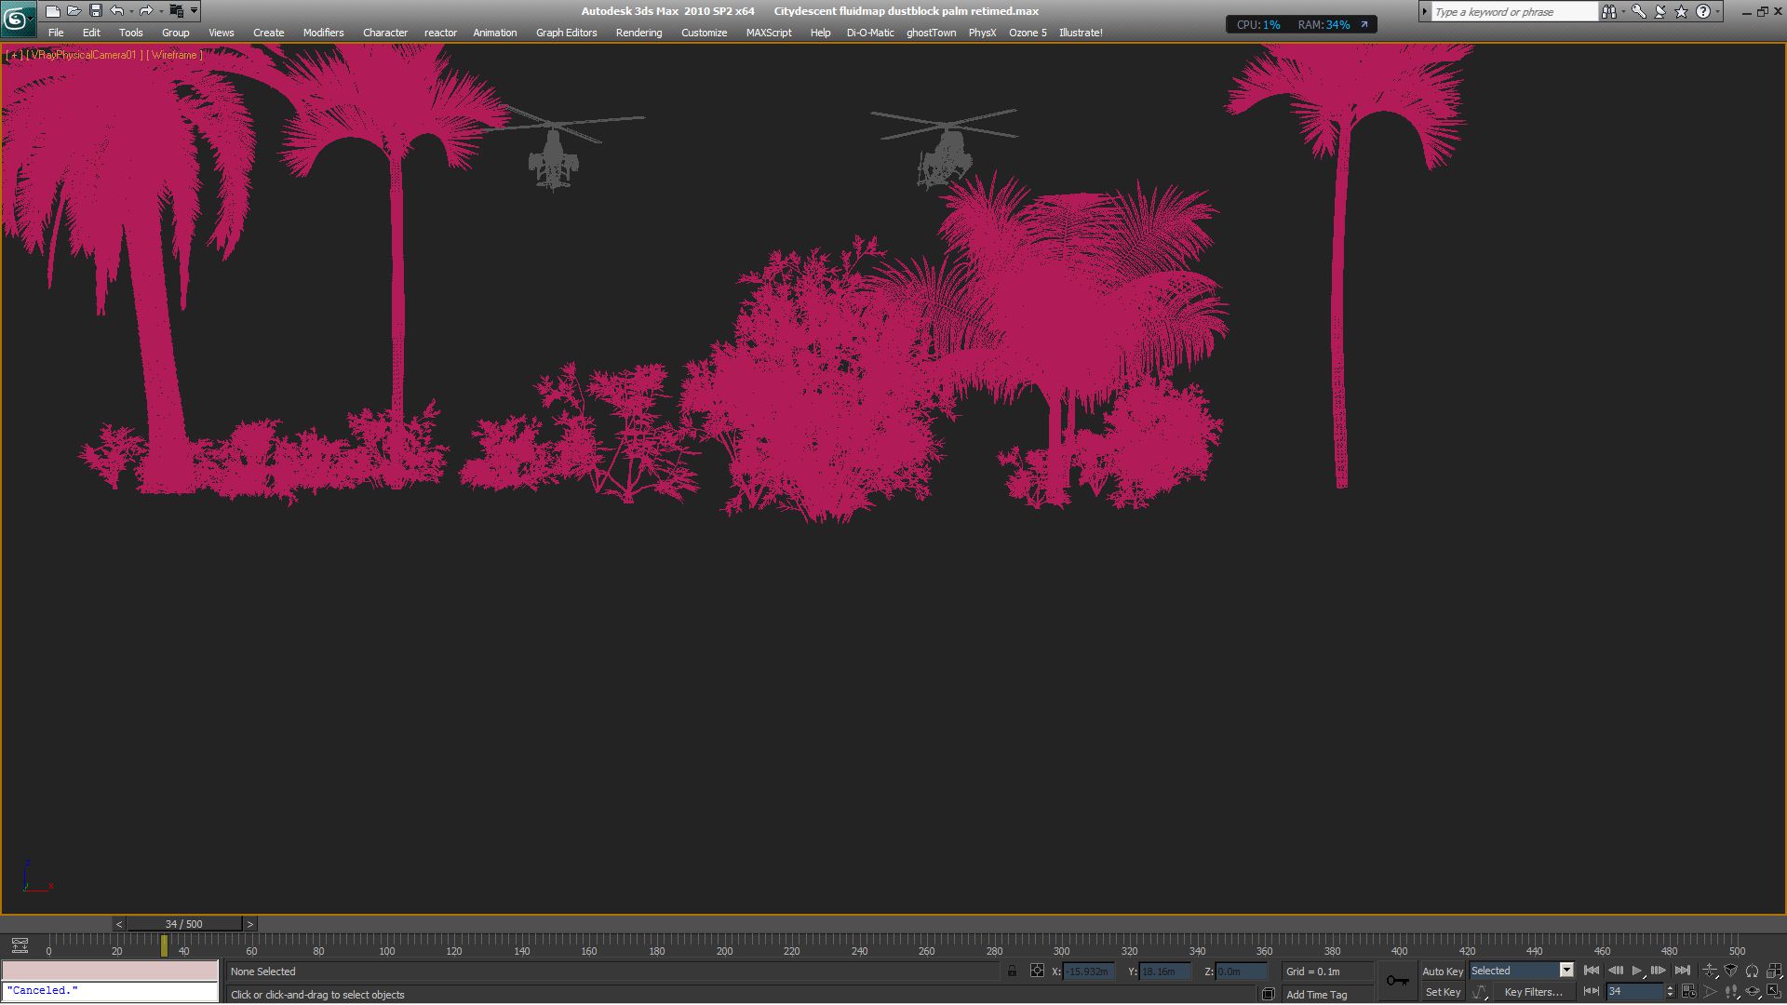This screenshot has width=1787, height=1005.
Task: Click the Open File folder icon
Action: click(x=74, y=11)
